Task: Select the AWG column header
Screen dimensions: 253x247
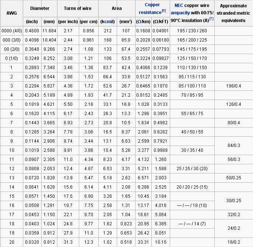Action: [12, 13]
